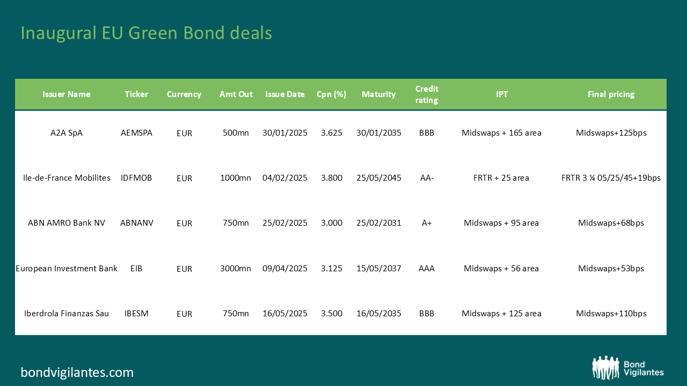Click the ticker 'IDFMOB'
This screenshot has width=687, height=386.
tap(136, 178)
